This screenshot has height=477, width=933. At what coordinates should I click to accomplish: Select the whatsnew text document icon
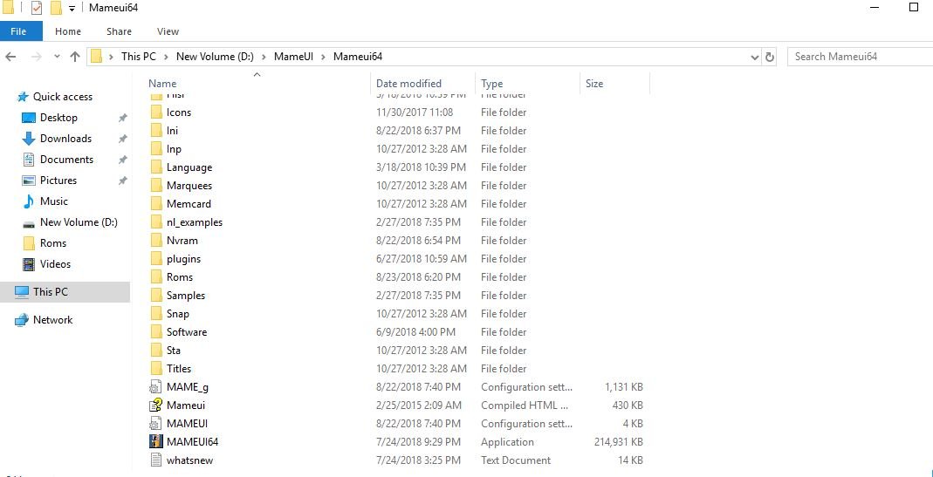155,460
